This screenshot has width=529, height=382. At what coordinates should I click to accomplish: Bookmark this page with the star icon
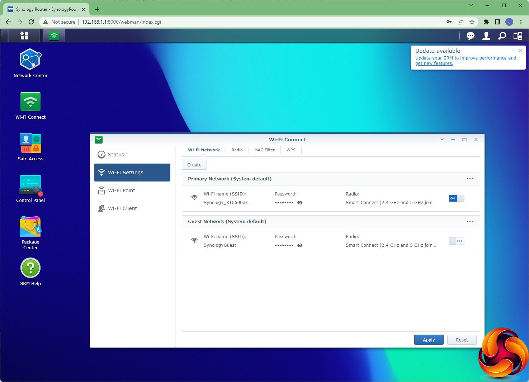(472, 22)
